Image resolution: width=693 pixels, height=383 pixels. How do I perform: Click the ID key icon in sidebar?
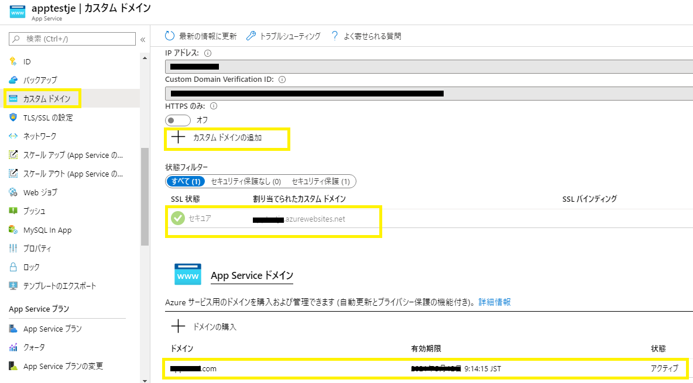coord(13,61)
